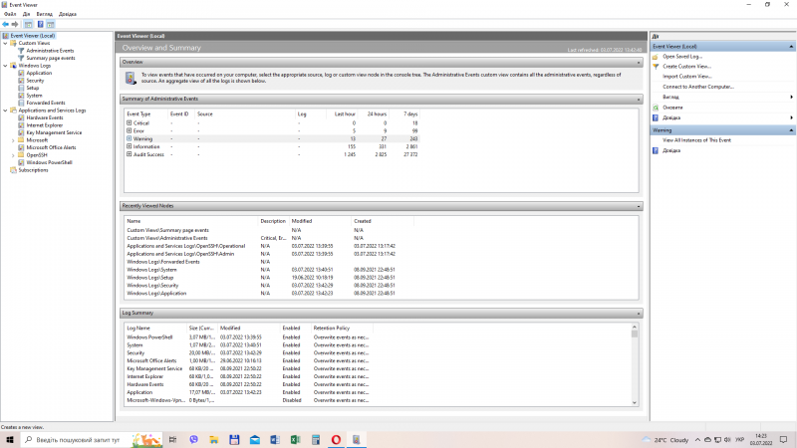
Task: Click Import Custom View in Actions pane
Action: coord(687,76)
